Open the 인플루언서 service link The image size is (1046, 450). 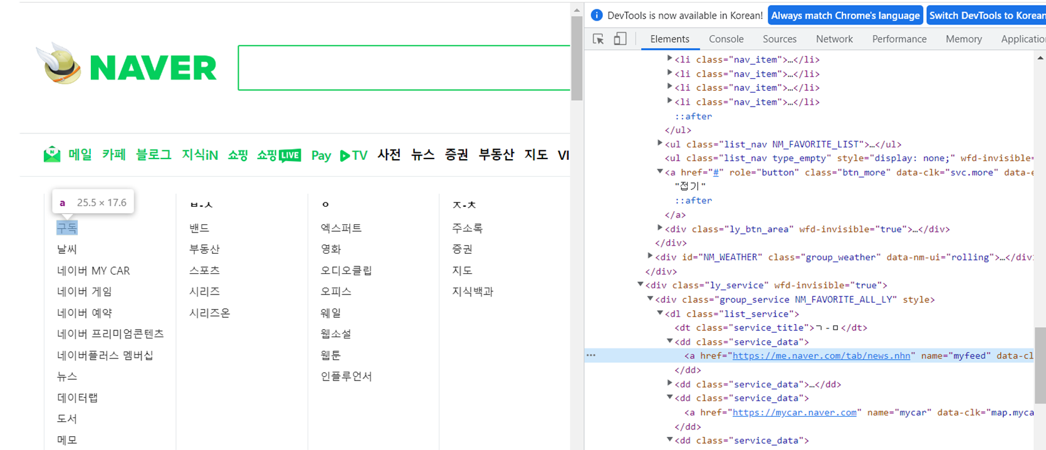pos(347,376)
